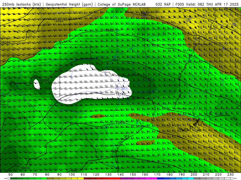Click the 170 value on the color scale
This screenshot has height=180, width=241.
tap(157, 175)
